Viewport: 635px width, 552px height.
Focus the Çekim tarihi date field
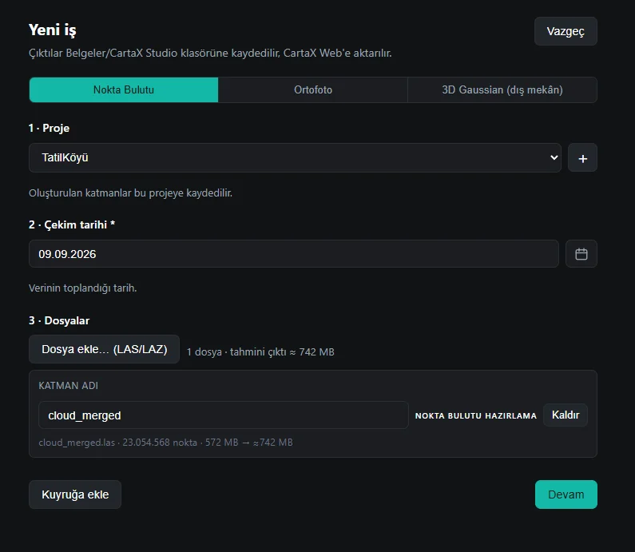[x=294, y=254]
